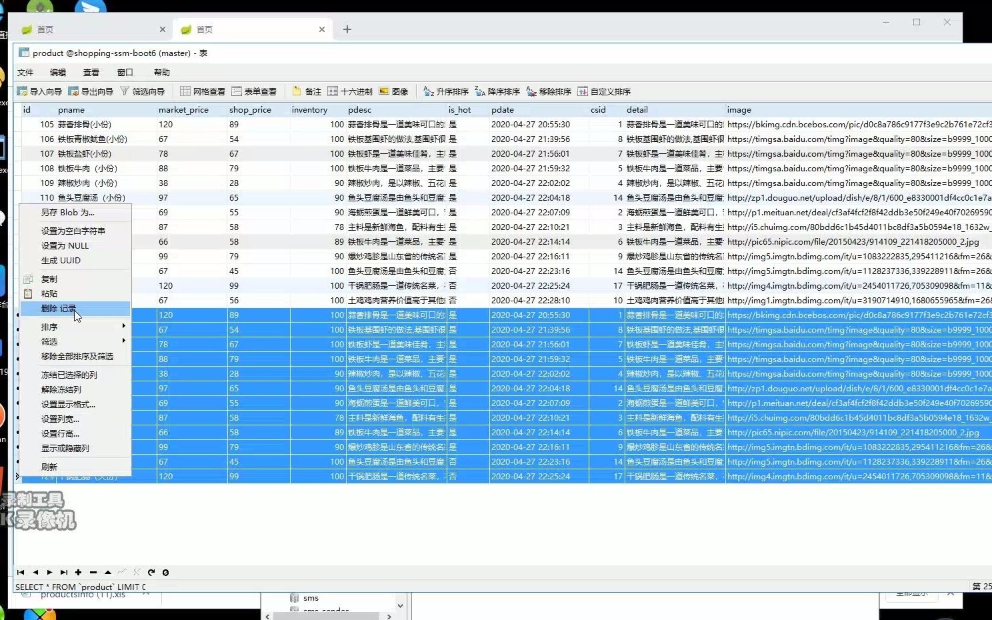This screenshot has height=620, width=992.
Task: Show the hex viewer (十六进制)
Action: (350, 91)
